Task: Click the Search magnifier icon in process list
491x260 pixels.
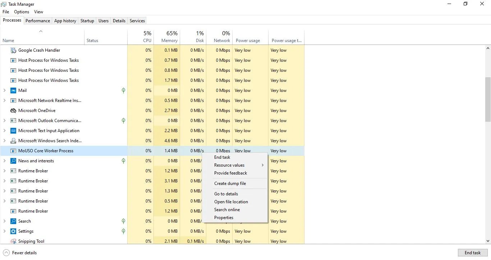Action: click(x=13, y=221)
